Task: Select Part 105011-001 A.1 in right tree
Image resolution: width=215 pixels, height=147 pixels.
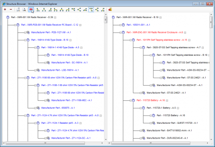Action: click(138, 25)
